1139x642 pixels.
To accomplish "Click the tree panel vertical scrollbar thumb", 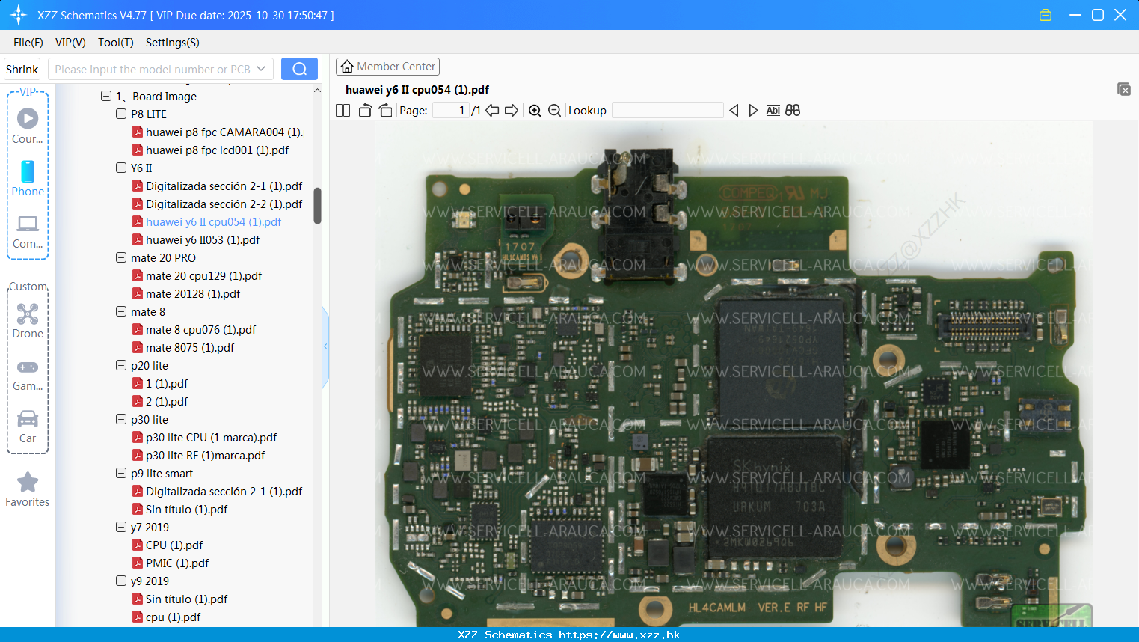I will (317, 206).
